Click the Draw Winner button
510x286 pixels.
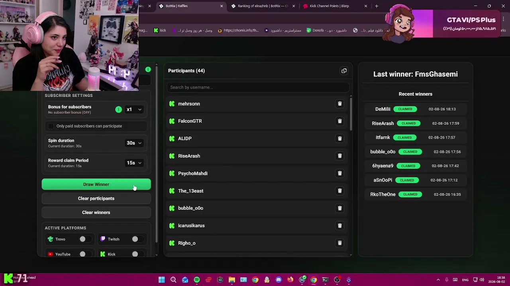click(x=96, y=184)
